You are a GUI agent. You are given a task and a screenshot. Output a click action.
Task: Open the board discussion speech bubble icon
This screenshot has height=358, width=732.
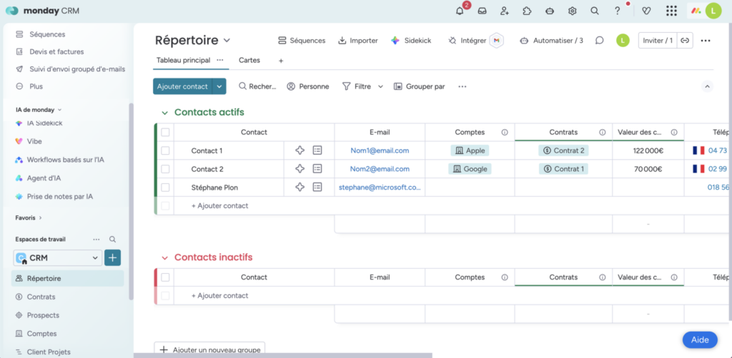(x=600, y=41)
